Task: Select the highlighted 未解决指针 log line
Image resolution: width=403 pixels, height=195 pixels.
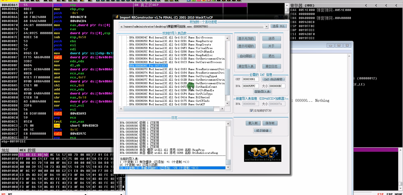Action: tap(172, 168)
